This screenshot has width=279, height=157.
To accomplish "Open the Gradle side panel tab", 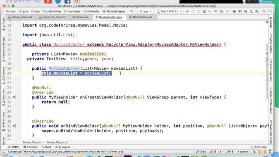I will click(271, 23).
